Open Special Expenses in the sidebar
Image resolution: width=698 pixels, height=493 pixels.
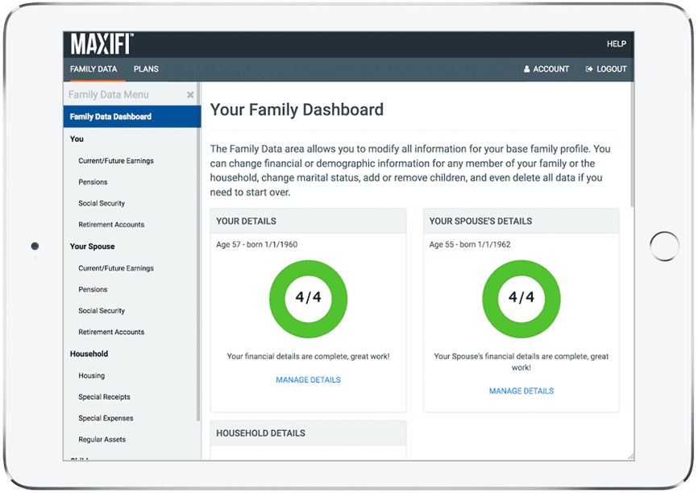click(x=106, y=418)
